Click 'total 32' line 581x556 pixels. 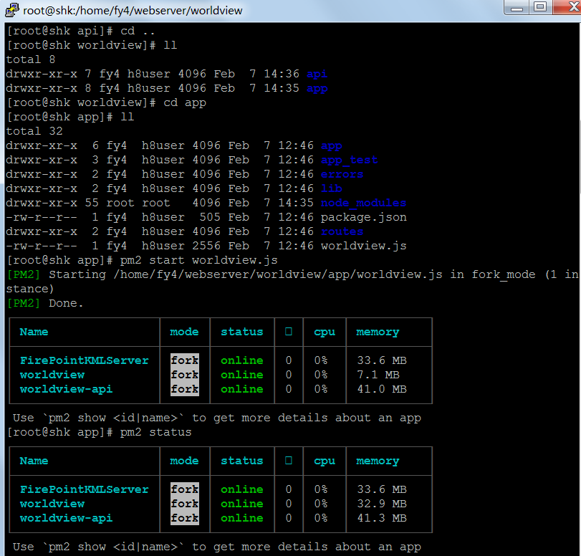pyautogui.click(x=34, y=131)
